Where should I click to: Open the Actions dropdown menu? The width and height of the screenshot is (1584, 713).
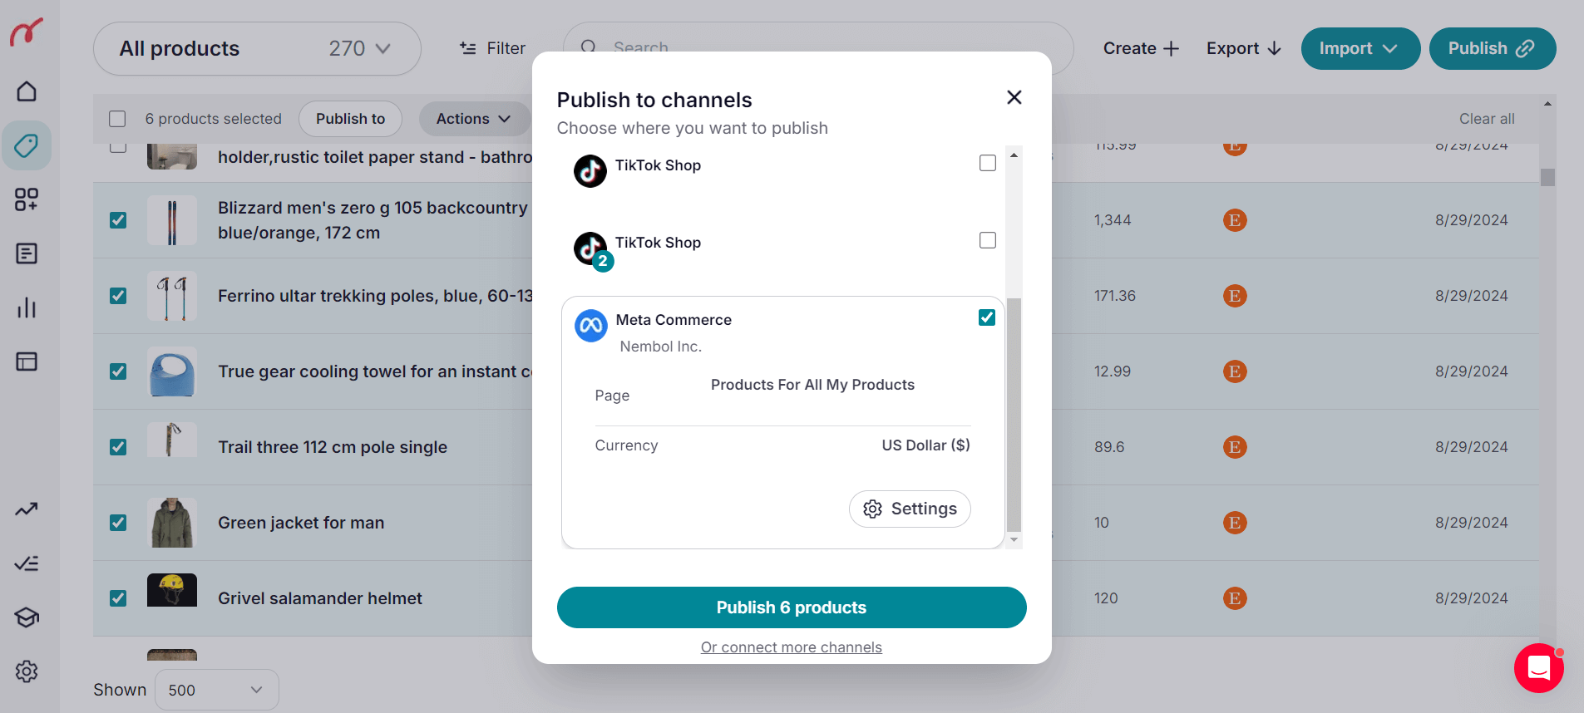(x=473, y=119)
